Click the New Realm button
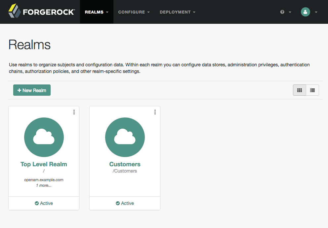The height and width of the screenshot is (228, 328). (32, 90)
